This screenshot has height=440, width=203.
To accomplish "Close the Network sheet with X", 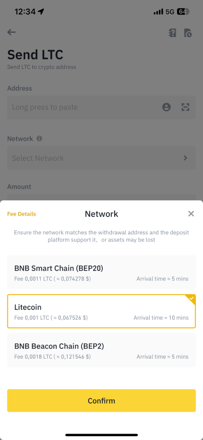I will point(191,214).
